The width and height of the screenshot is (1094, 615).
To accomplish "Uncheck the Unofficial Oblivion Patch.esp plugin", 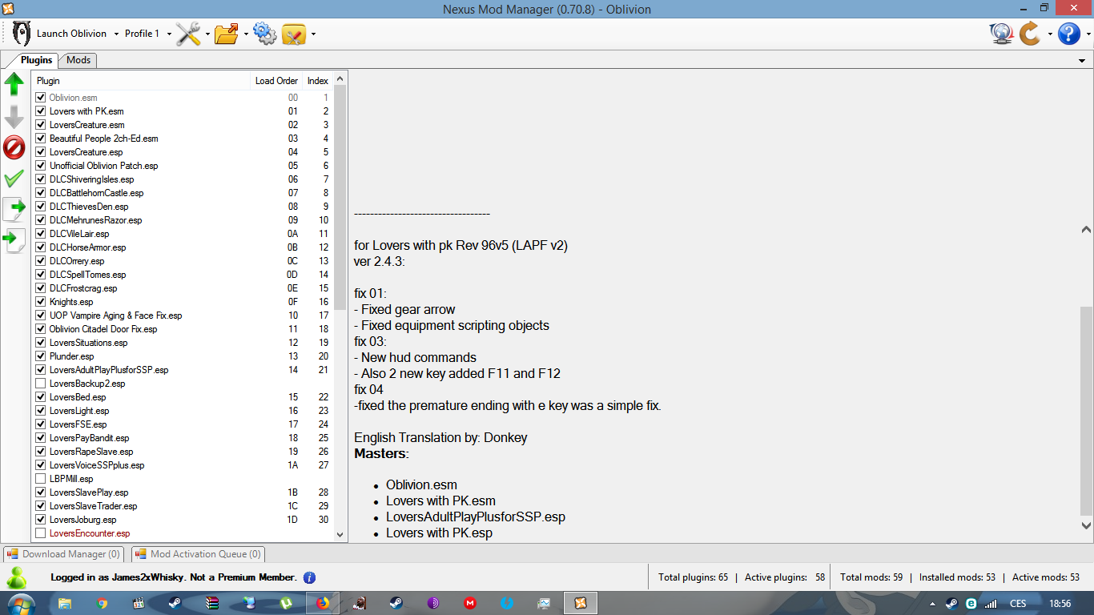I will (x=41, y=166).
